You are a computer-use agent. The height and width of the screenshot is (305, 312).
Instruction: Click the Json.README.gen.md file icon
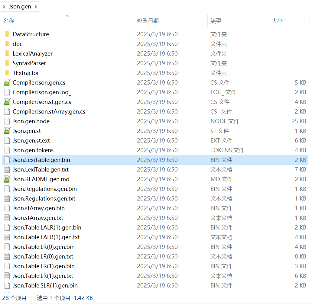[7, 179]
